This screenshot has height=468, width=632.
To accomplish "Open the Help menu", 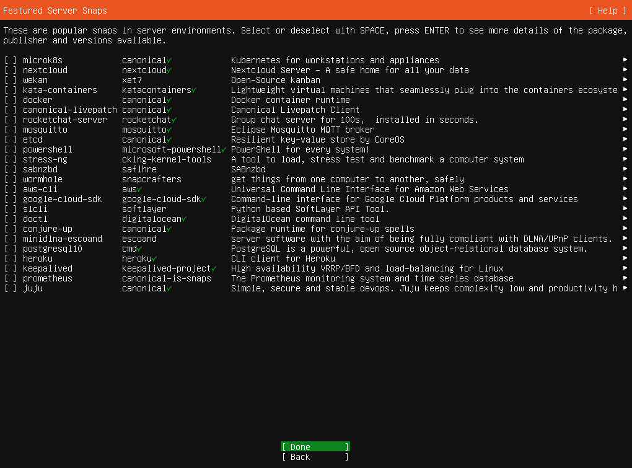I will [x=607, y=11].
